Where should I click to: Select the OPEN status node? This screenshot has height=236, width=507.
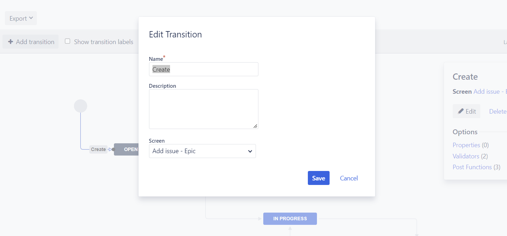click(x=126, y=149)
